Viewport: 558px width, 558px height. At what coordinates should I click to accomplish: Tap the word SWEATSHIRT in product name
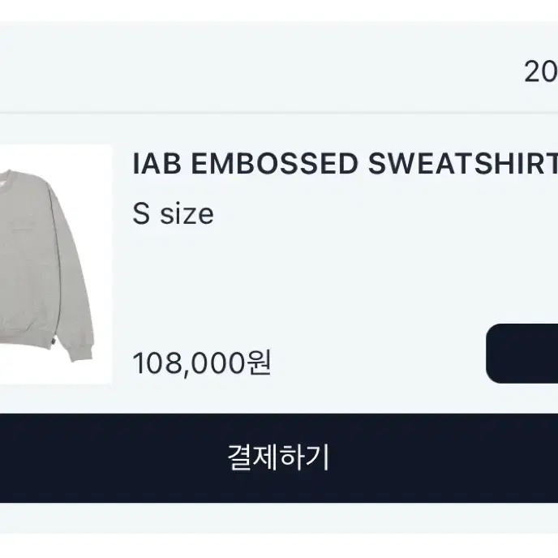(462, 164)
